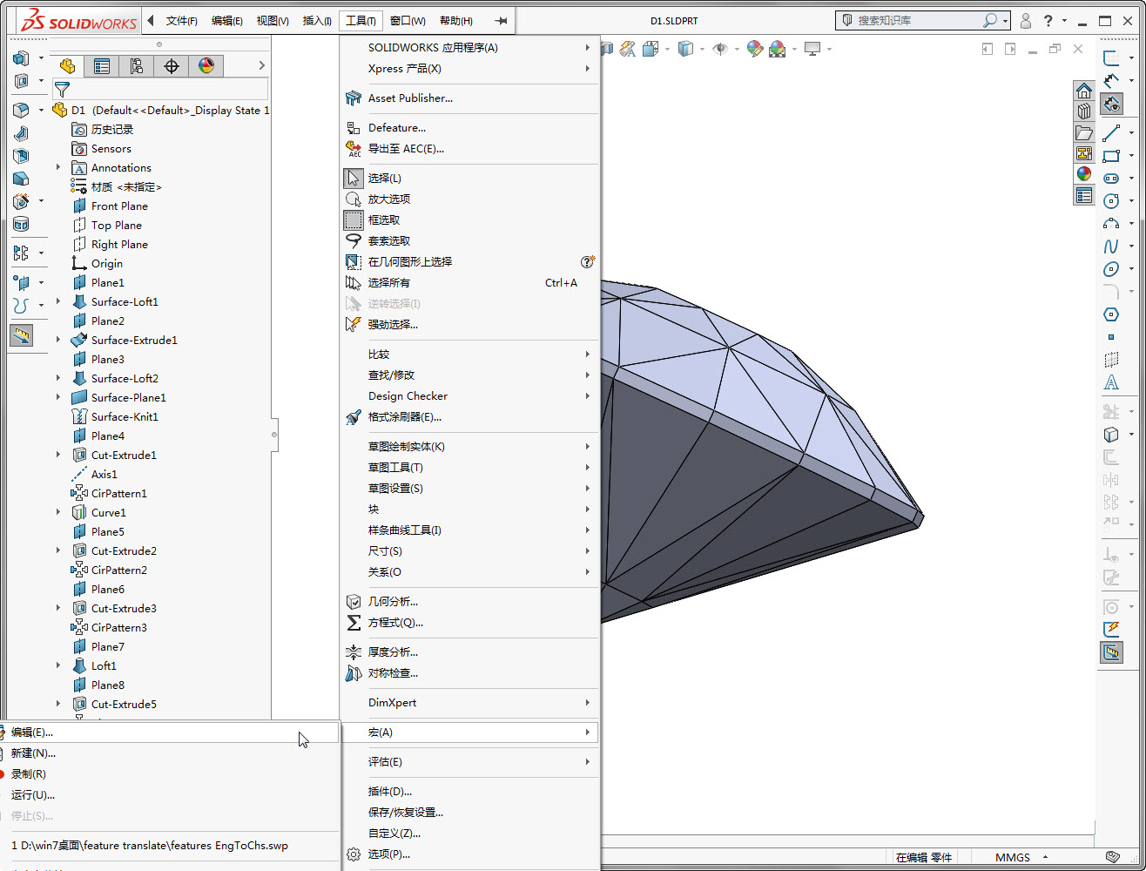Image resolution: width=1146 pixels, height=871 pixels.
Task: Choose 新建(N)... in the macro submenu
Action: (169, 753)
